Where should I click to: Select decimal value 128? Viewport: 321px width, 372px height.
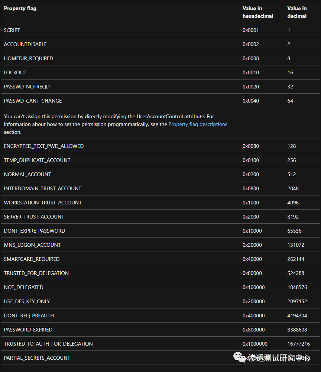[x=292, y=146]
